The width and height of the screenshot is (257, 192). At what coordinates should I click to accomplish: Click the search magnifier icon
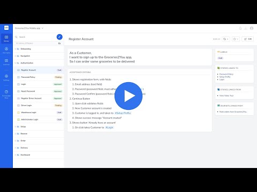click(16, 37)
